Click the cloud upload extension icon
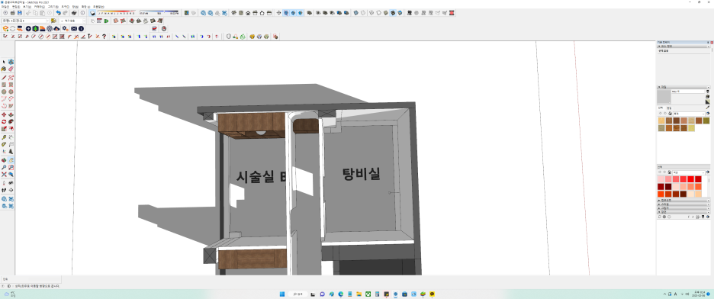Viewport: 714px width, 299px height. tap(57, 29)
